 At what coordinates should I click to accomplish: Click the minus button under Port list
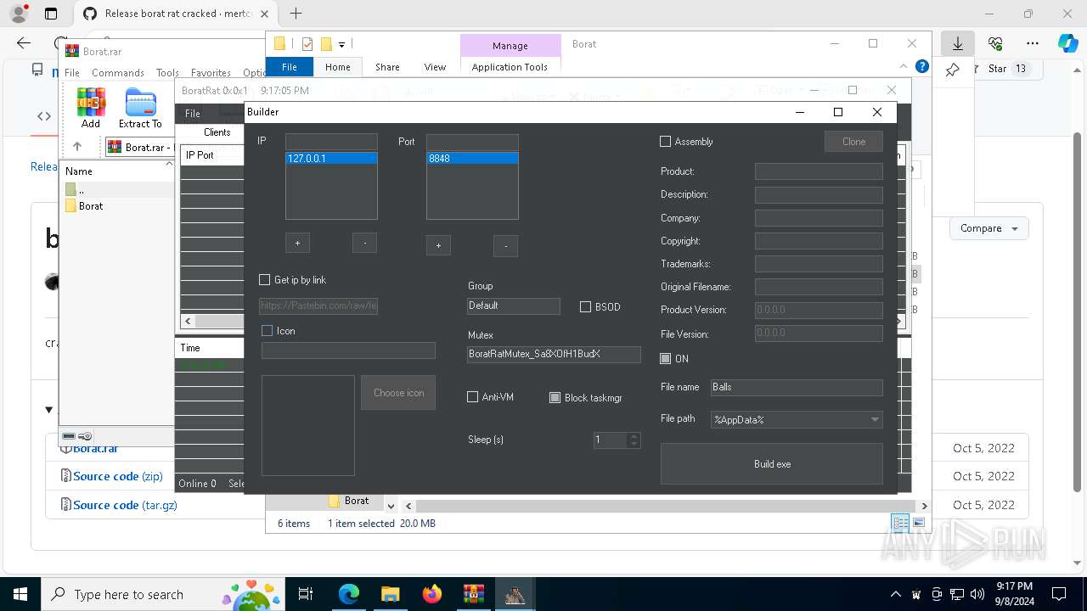tap(505, 245)
